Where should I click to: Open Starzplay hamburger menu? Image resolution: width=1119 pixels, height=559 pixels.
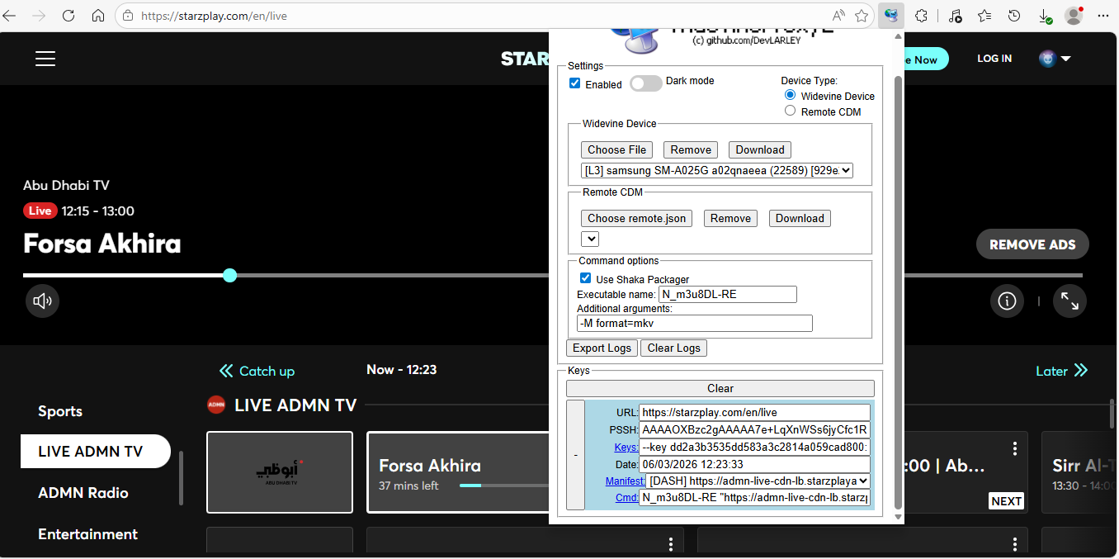pyautogui.click(x=45, y=59)
